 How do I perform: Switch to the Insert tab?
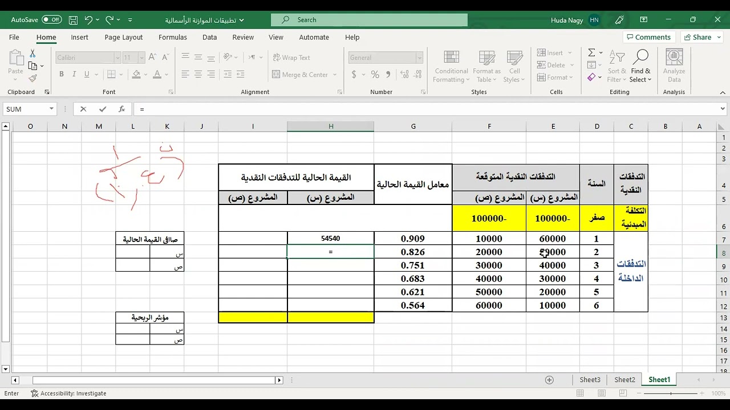pyautogui.click(x=79, y=37)
